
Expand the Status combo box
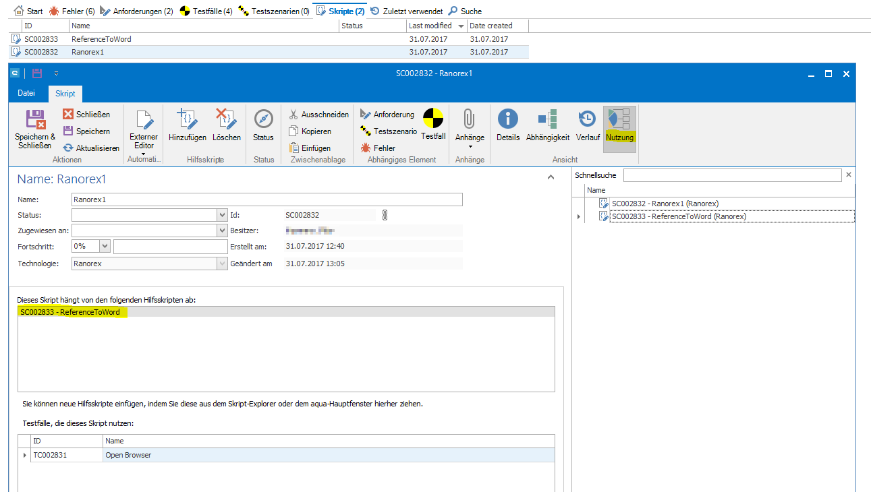[223, 215]
